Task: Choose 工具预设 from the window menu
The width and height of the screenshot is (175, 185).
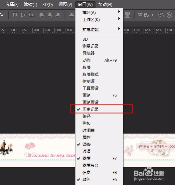Action: 99,88
